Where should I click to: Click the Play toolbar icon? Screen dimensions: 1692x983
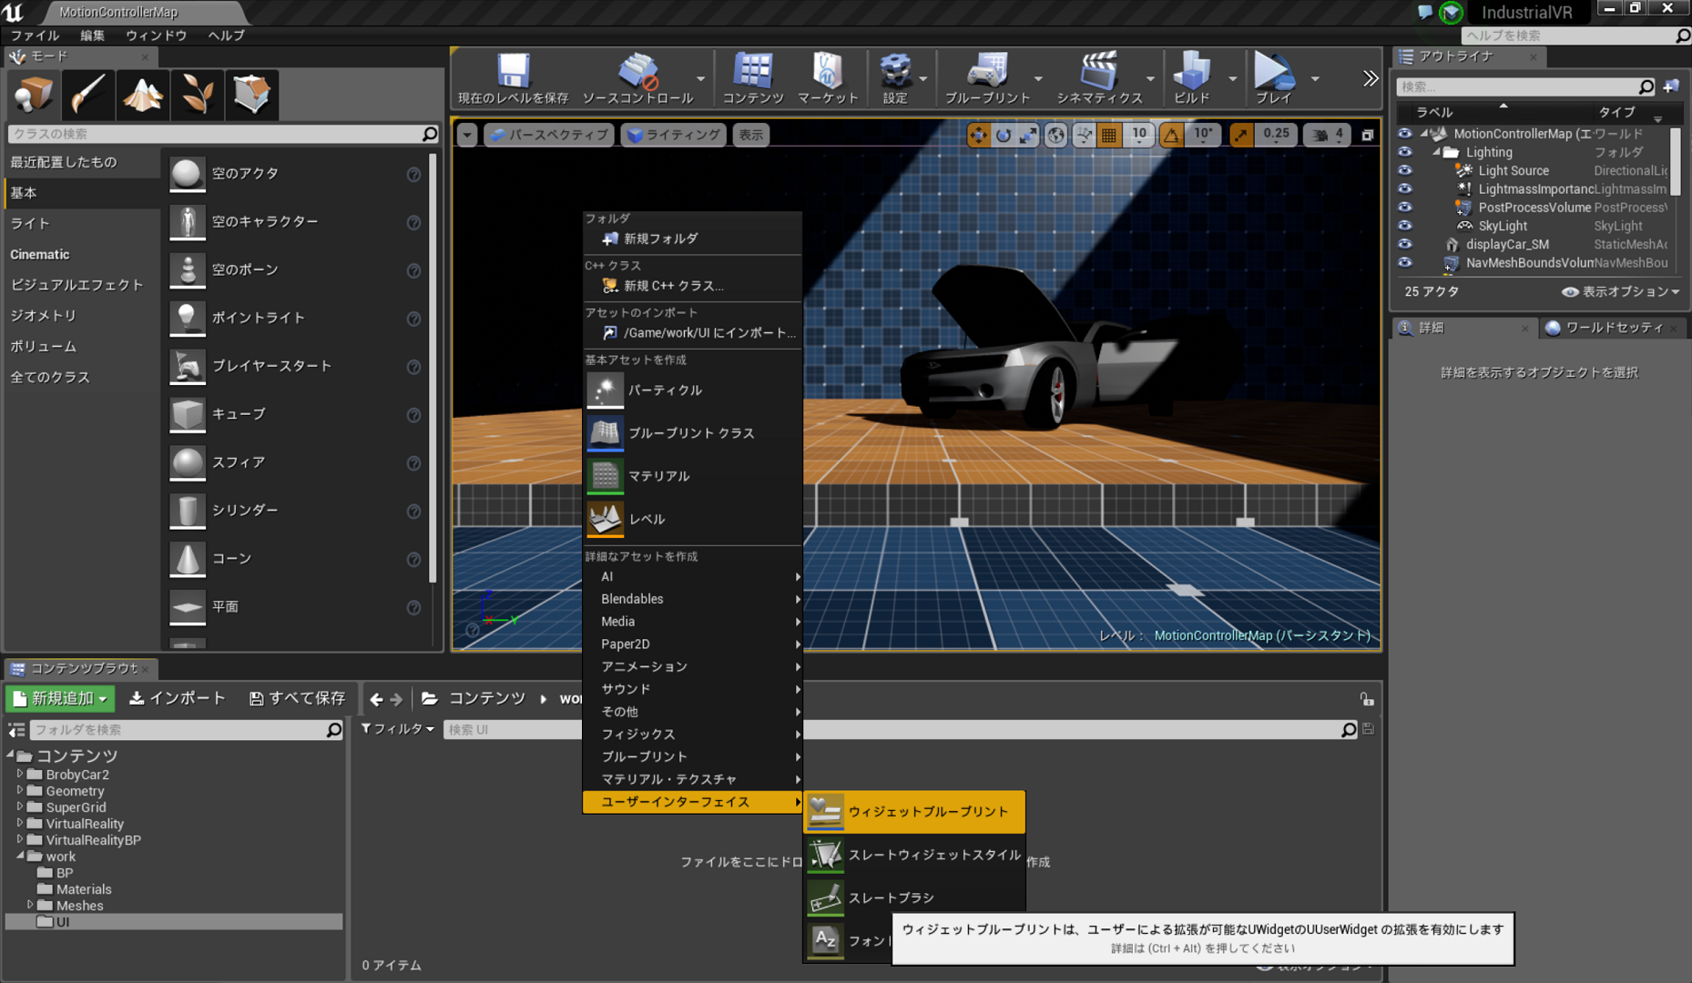click(x=1273, y=70)
